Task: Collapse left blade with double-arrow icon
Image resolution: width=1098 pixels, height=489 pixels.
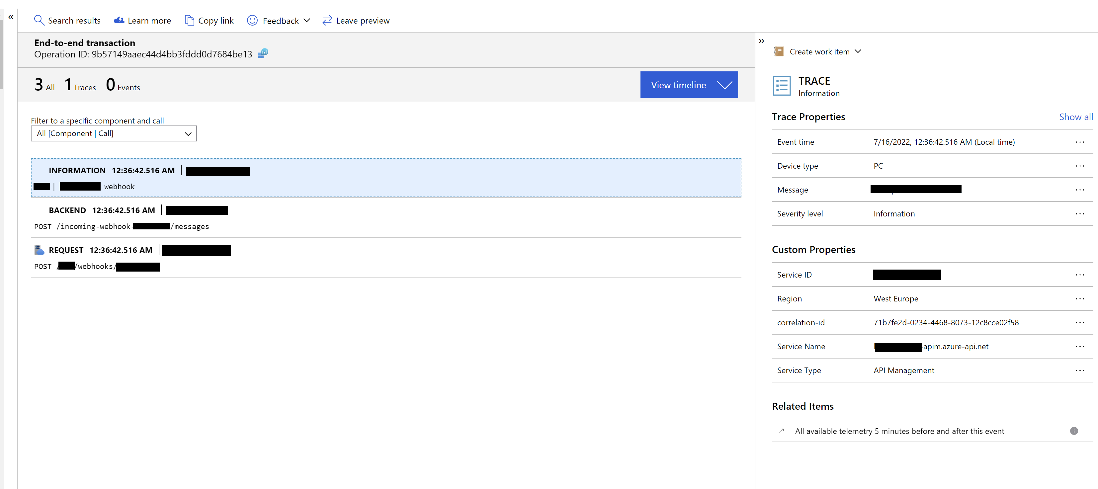Action: (11, 17)
